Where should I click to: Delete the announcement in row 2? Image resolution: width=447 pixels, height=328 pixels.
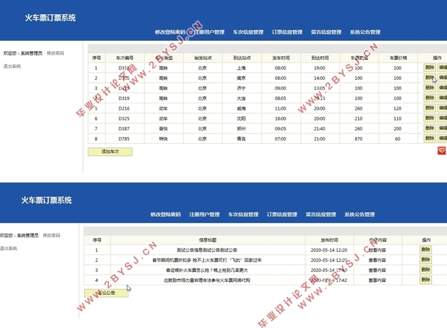click(x=426, y=260)
